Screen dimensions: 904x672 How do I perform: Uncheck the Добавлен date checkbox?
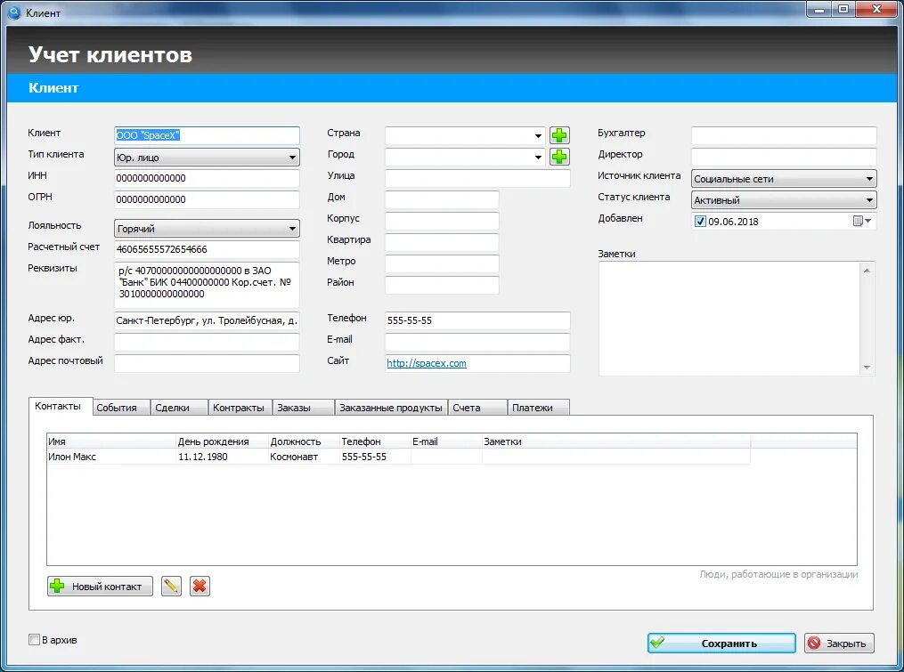(700, 222)
